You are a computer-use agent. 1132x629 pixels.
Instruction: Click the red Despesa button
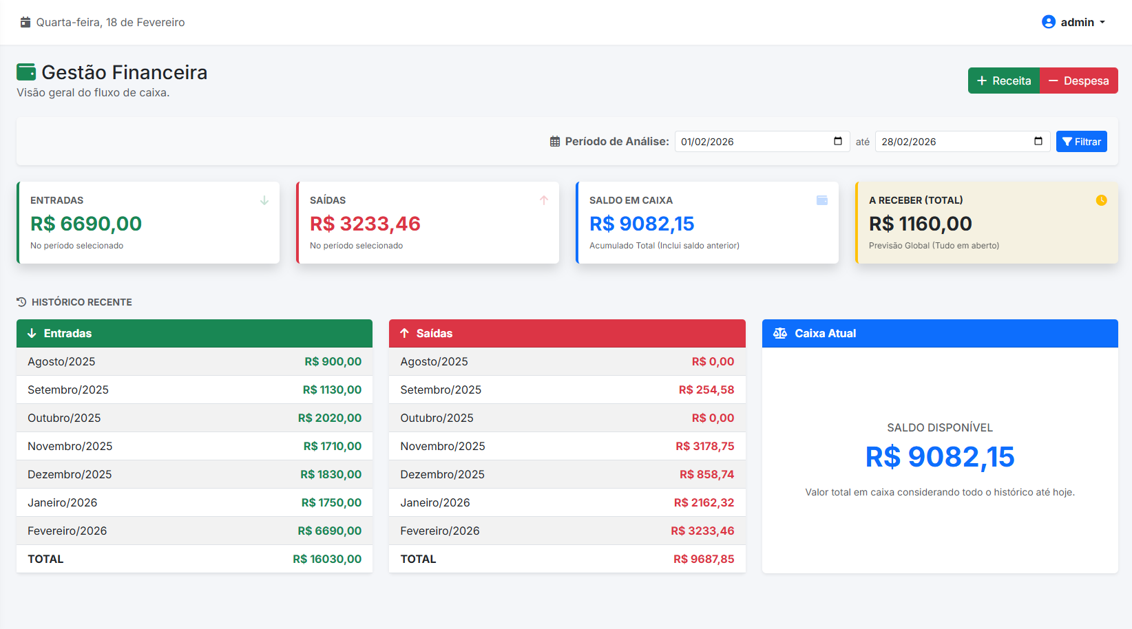(x=1078, y=81)
